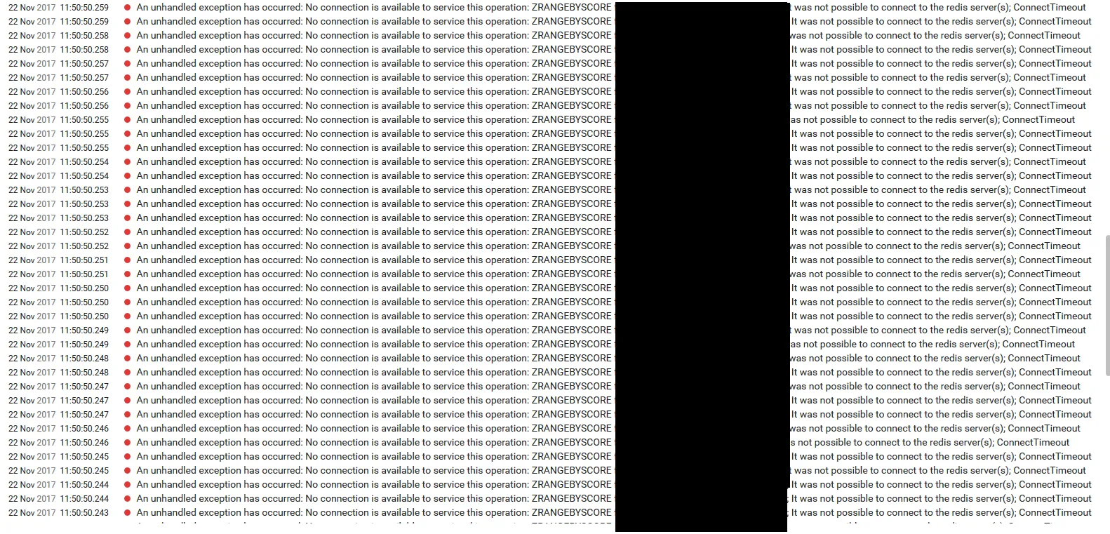Click the timestamp of the last 11:50:50.255 entry

point(59,148)
